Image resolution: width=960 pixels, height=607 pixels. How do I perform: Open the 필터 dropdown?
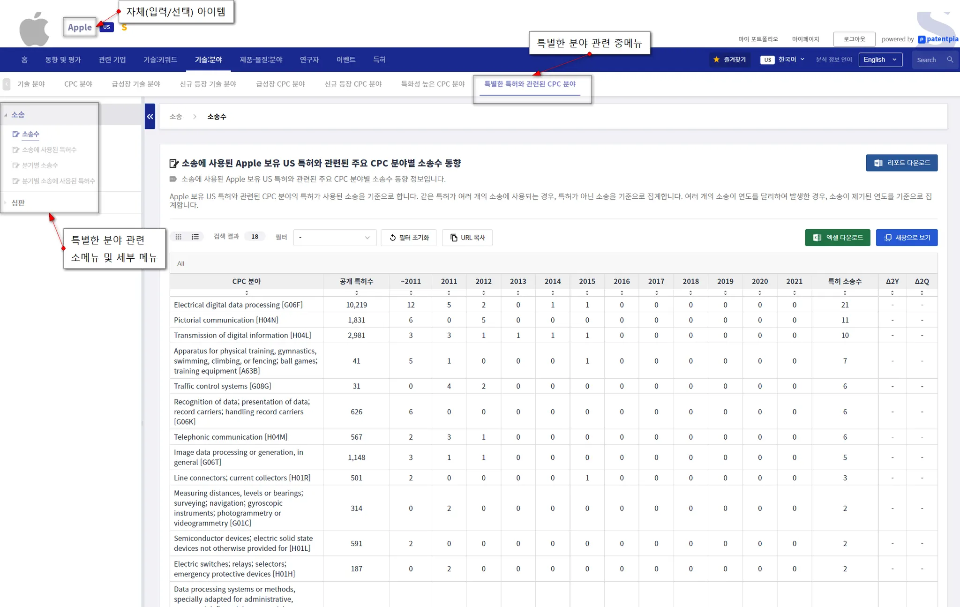pyautogui.click(x=335, y=238)
